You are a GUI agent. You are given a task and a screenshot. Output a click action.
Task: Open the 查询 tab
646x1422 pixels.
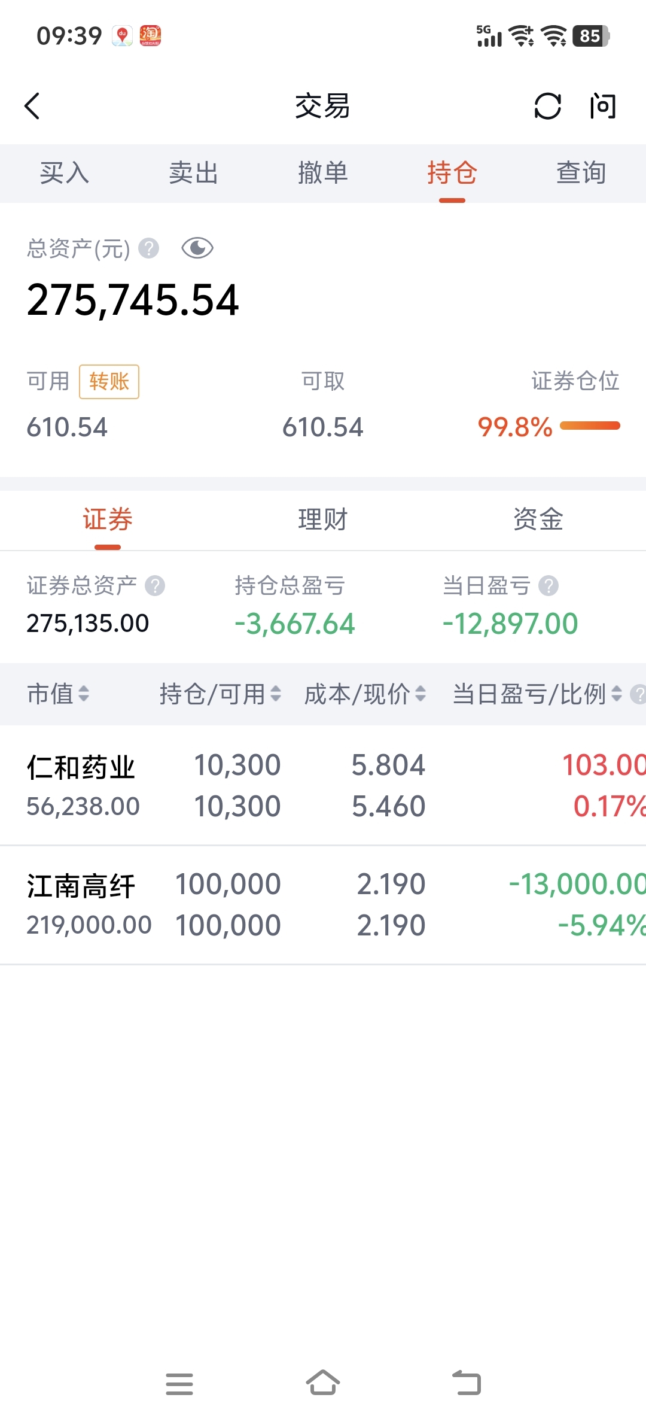point(581,174)
